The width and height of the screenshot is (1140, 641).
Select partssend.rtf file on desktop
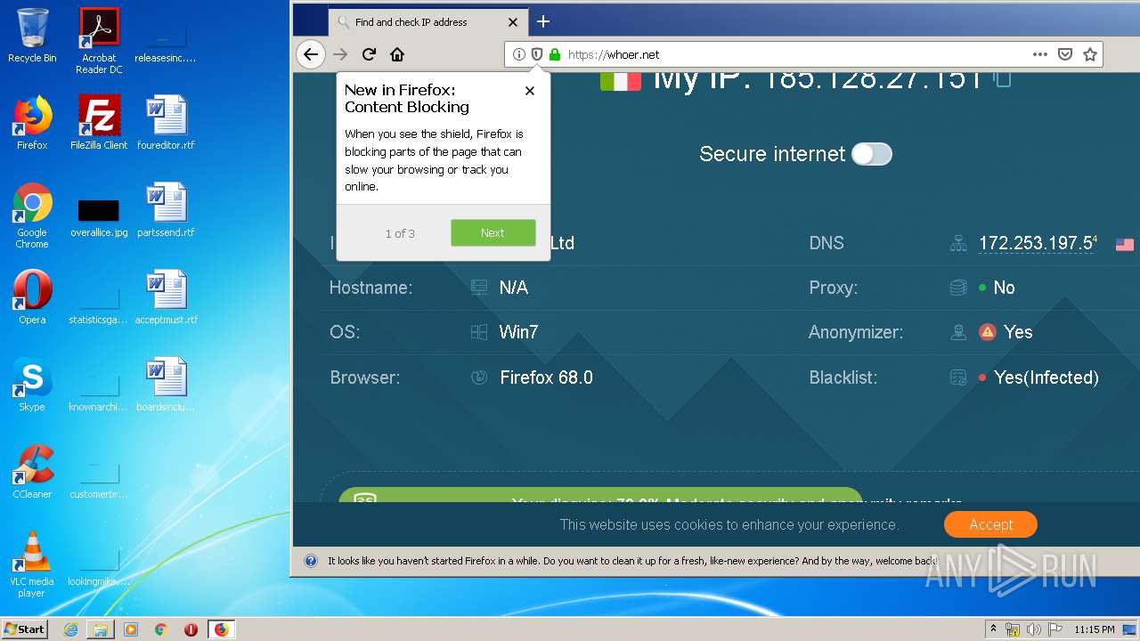pyautogui.click(x=166, y=210)
